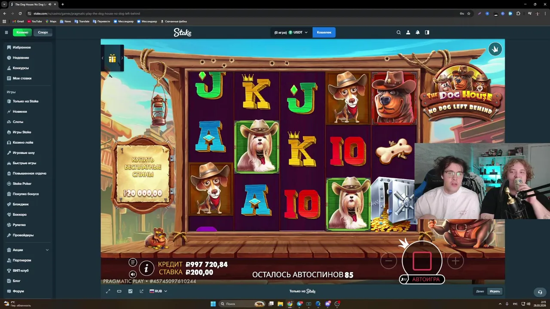Reload the page

(x=20, y=13)
